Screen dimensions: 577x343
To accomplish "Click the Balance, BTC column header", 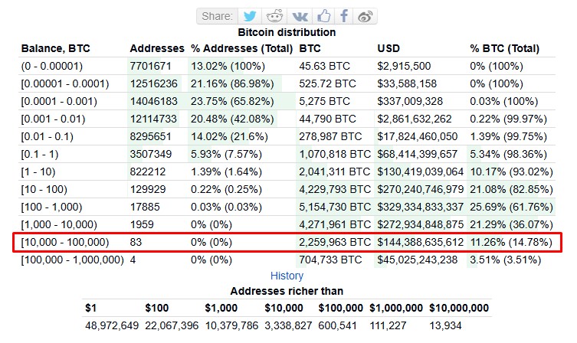I will pos(56,48).
